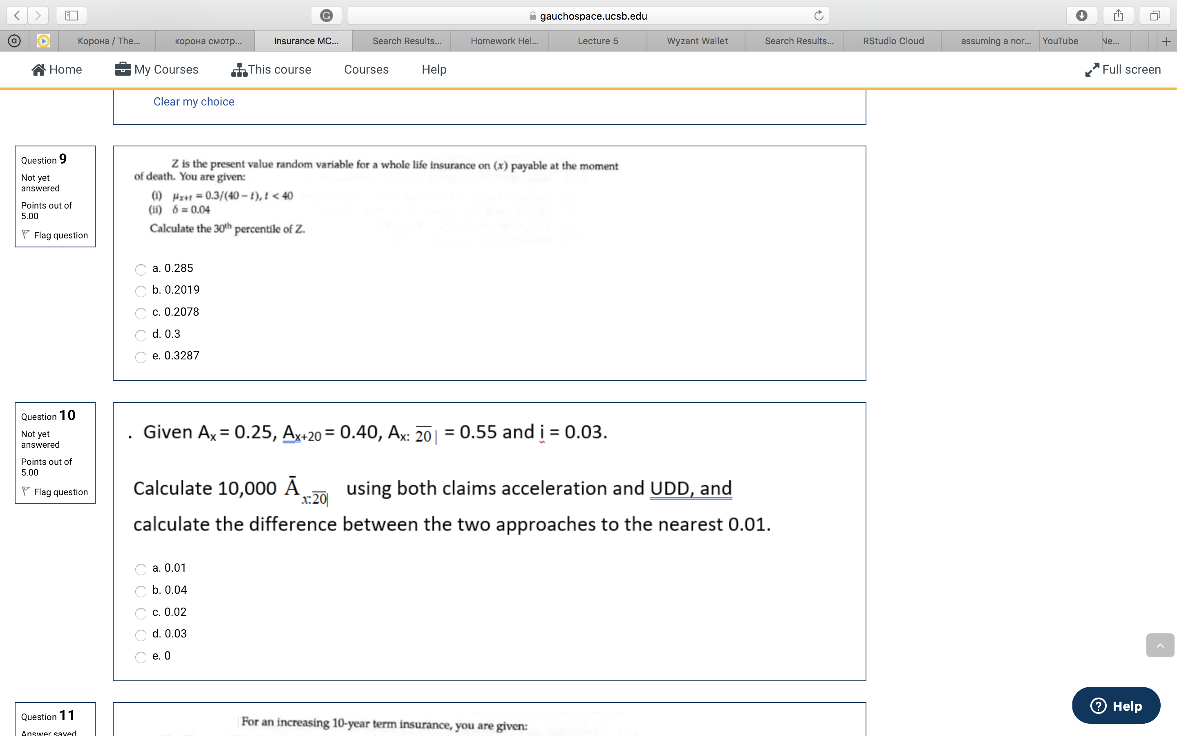Open the Safari downloads icon
Image resolution: width=1177 pixels, height=736 pixels.
1081,15
